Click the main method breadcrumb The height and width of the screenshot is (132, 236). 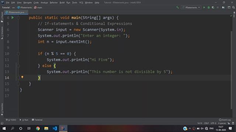38,7
